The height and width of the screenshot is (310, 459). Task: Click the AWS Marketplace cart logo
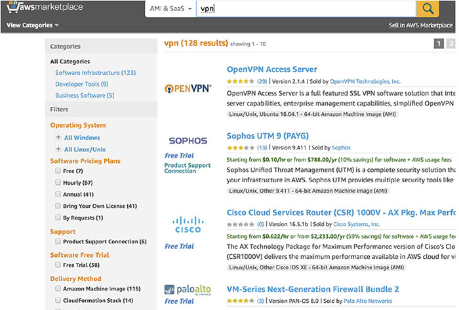46,9
